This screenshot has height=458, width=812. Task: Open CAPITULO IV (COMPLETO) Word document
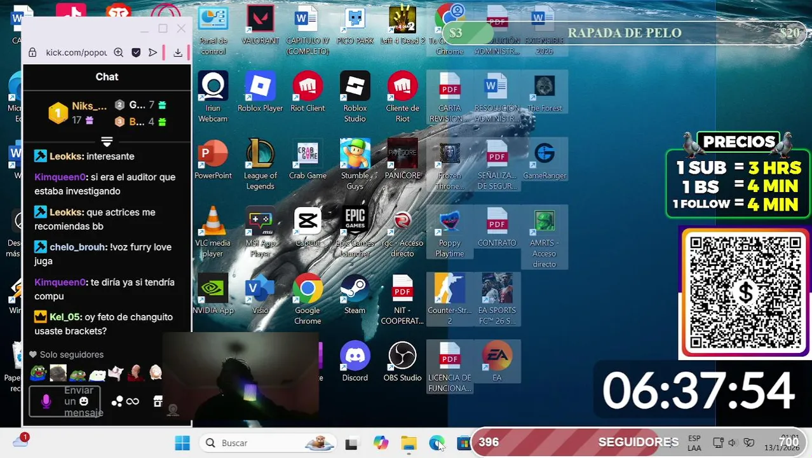click(308, 31)
